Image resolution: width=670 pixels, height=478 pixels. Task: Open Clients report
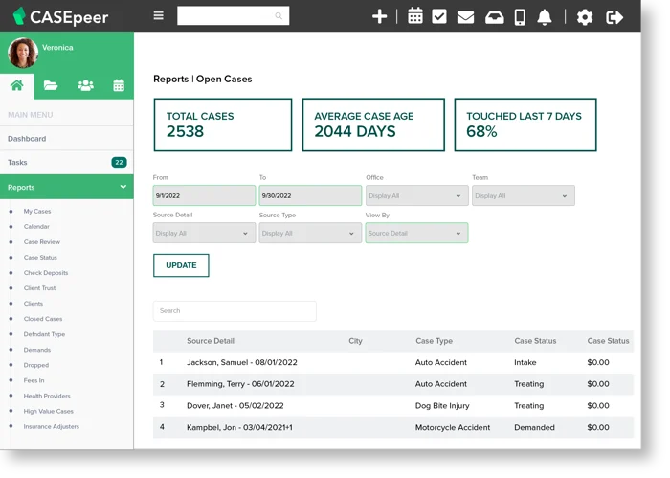click(33, 304)
